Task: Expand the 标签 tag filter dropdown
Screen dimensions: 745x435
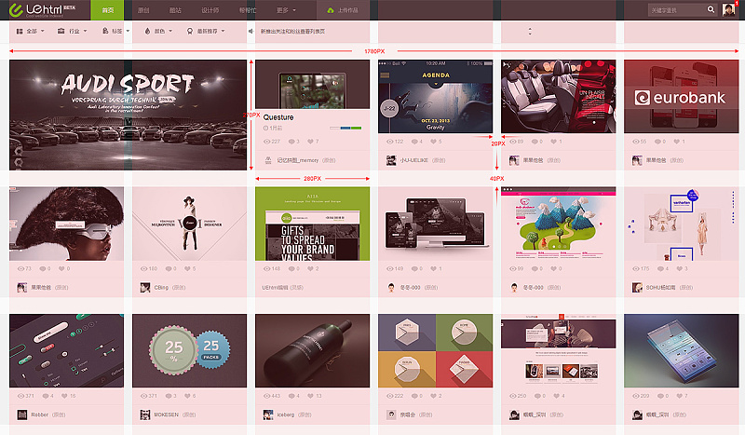Action: pyautogui.click(x=115, y=31)
